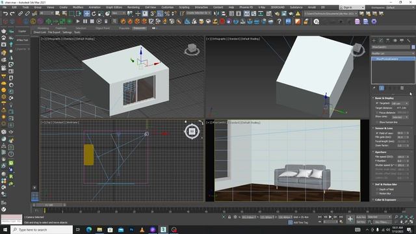
Task: Click Go to Start playback button
Action: pos(320,217)
